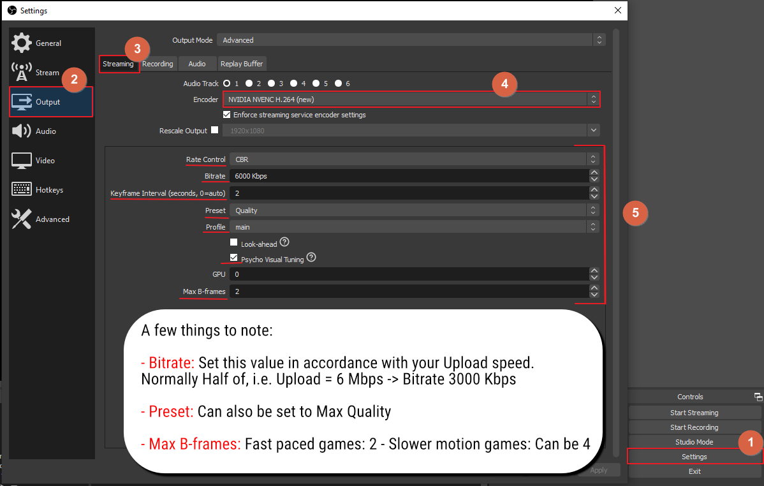Viewport: 764px width, 486px height.
Task: Increase Max B-frames with the up stepper
Action: click(x=594, y=288)
